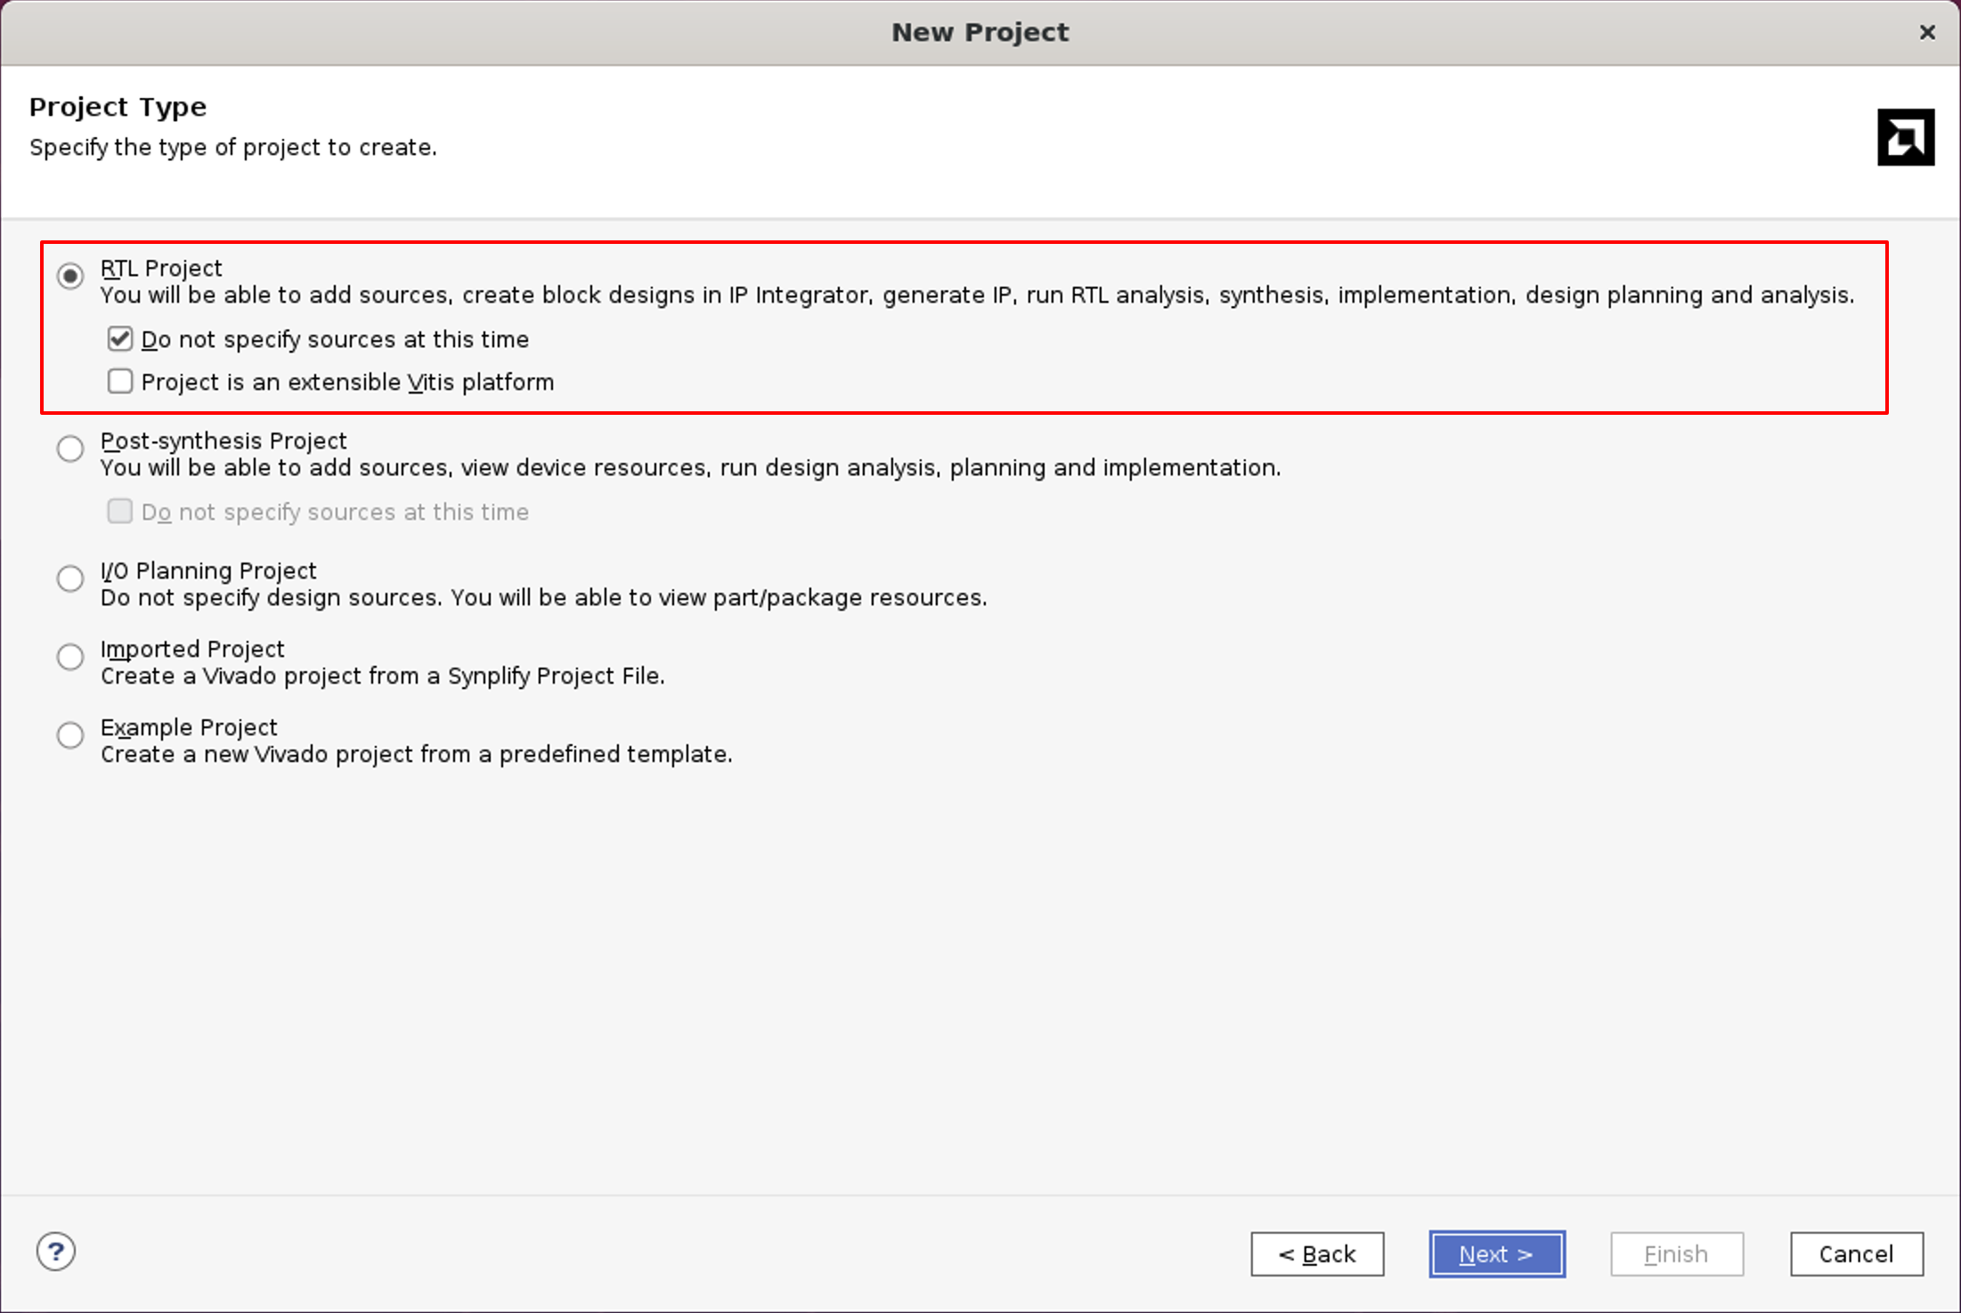Click the RTL Project description sentence
This screenshot has width=1961, height=1313.
[x=976, y=296]
